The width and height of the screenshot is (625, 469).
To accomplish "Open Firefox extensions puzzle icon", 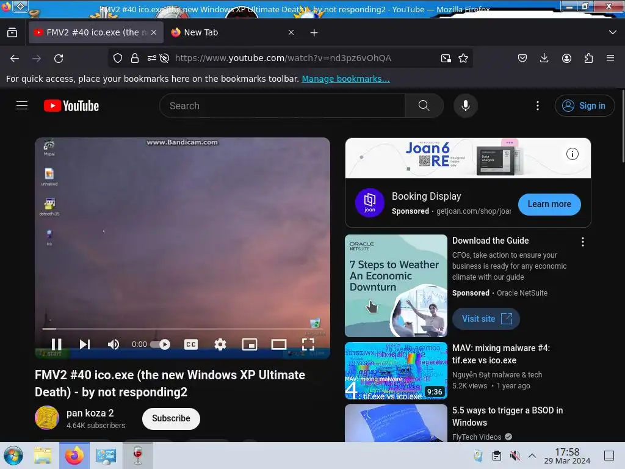I will (588, 58).
